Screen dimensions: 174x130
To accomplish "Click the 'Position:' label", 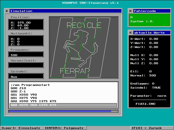I will 20,17.
